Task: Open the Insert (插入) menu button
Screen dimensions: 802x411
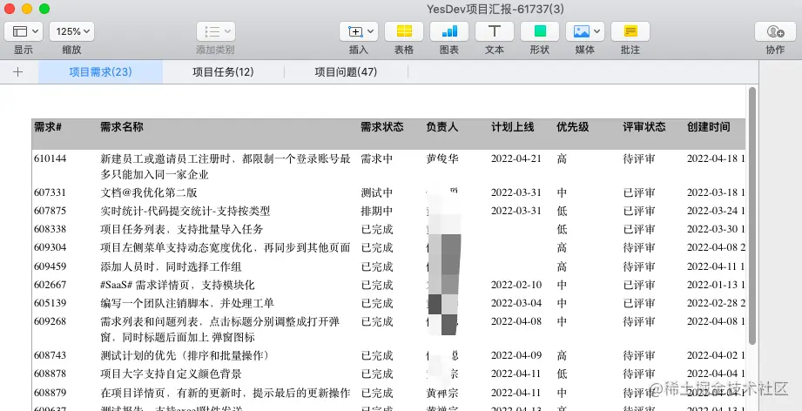Action: point(359,31)
